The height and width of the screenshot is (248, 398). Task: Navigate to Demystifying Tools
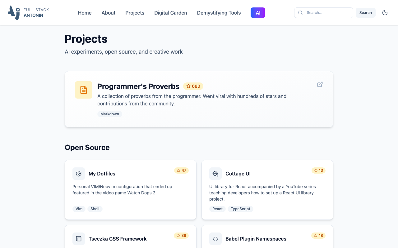(219, 13)
